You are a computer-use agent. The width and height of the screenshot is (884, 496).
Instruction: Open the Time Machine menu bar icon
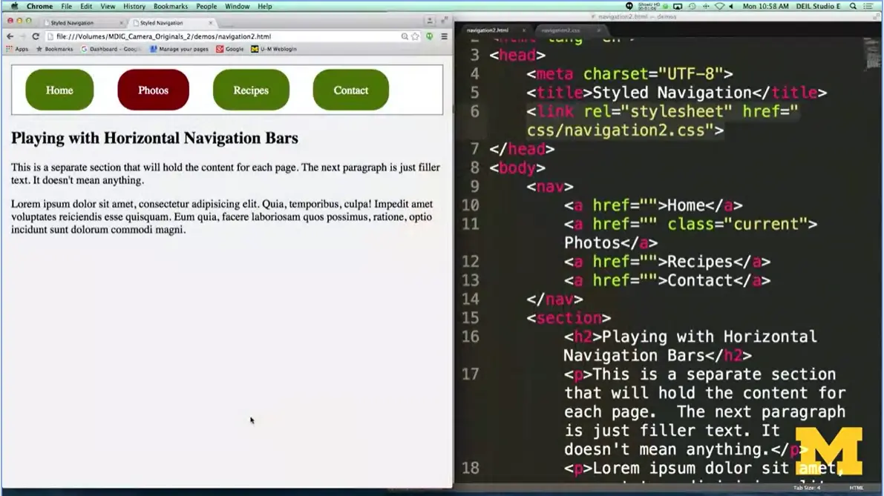click(x=691, y=6)
